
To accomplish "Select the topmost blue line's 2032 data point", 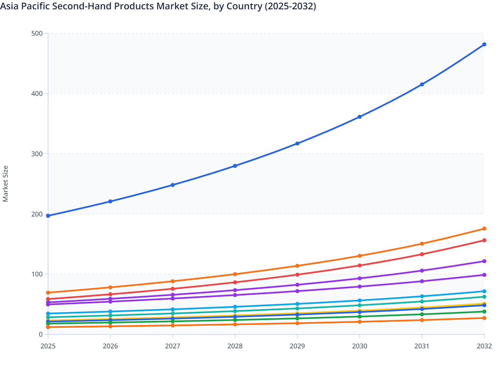I will pos(484,44).
